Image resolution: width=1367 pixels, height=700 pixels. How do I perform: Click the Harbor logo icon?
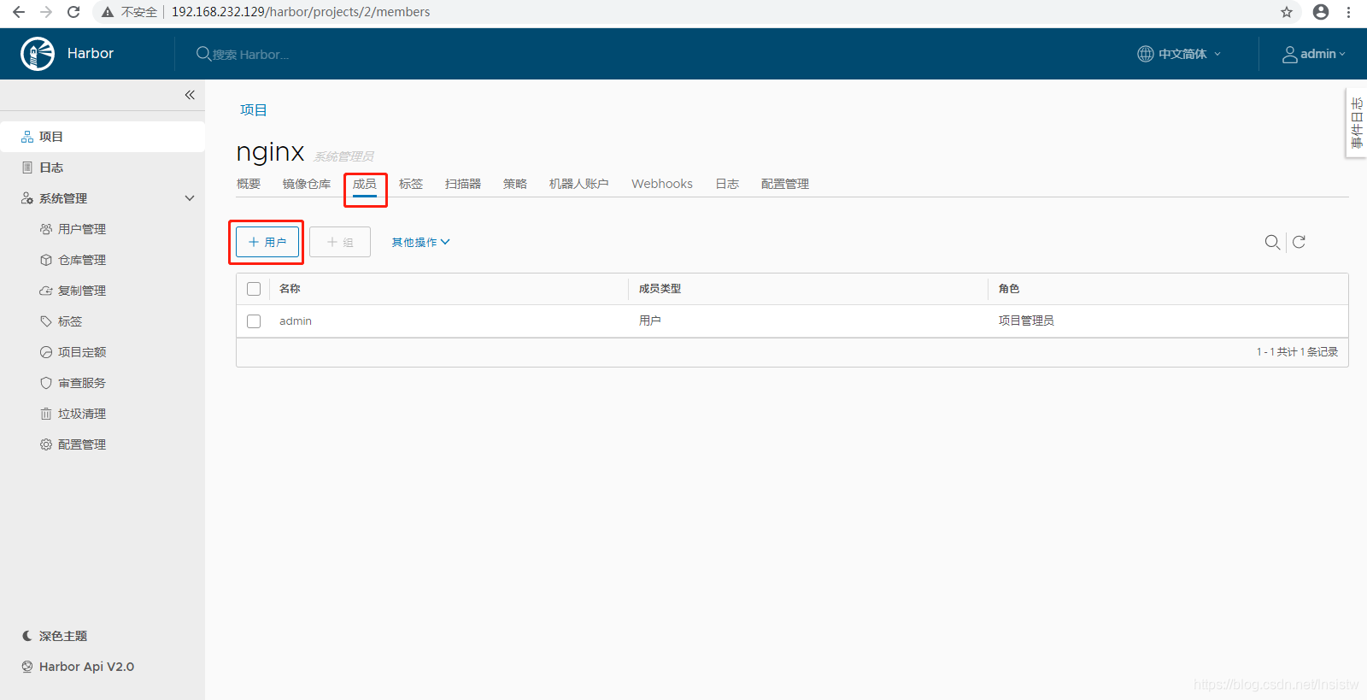click(x=38, y=54)
